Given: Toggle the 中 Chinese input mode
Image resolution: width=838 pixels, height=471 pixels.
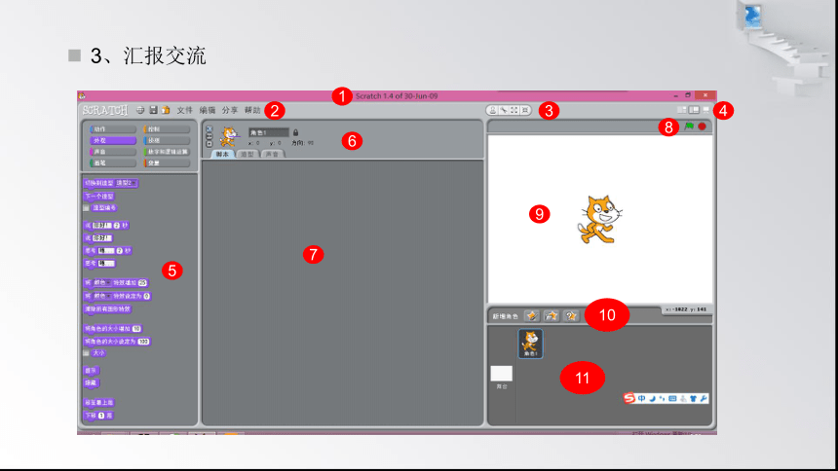Looking at the screenshot, I should click(642, 398).
